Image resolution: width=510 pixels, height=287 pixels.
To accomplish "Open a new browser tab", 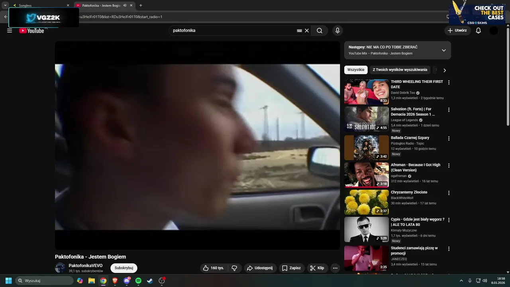I will (141, 6).
